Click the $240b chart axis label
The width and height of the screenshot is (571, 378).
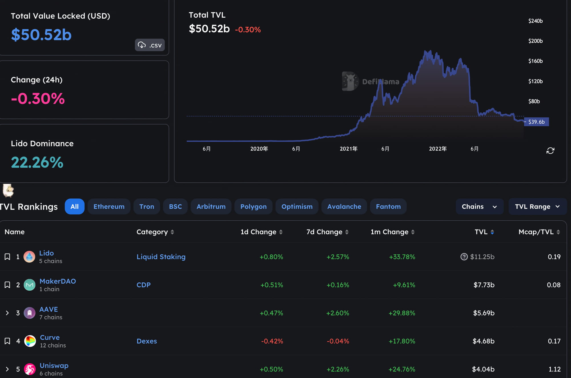click(535, 21)
